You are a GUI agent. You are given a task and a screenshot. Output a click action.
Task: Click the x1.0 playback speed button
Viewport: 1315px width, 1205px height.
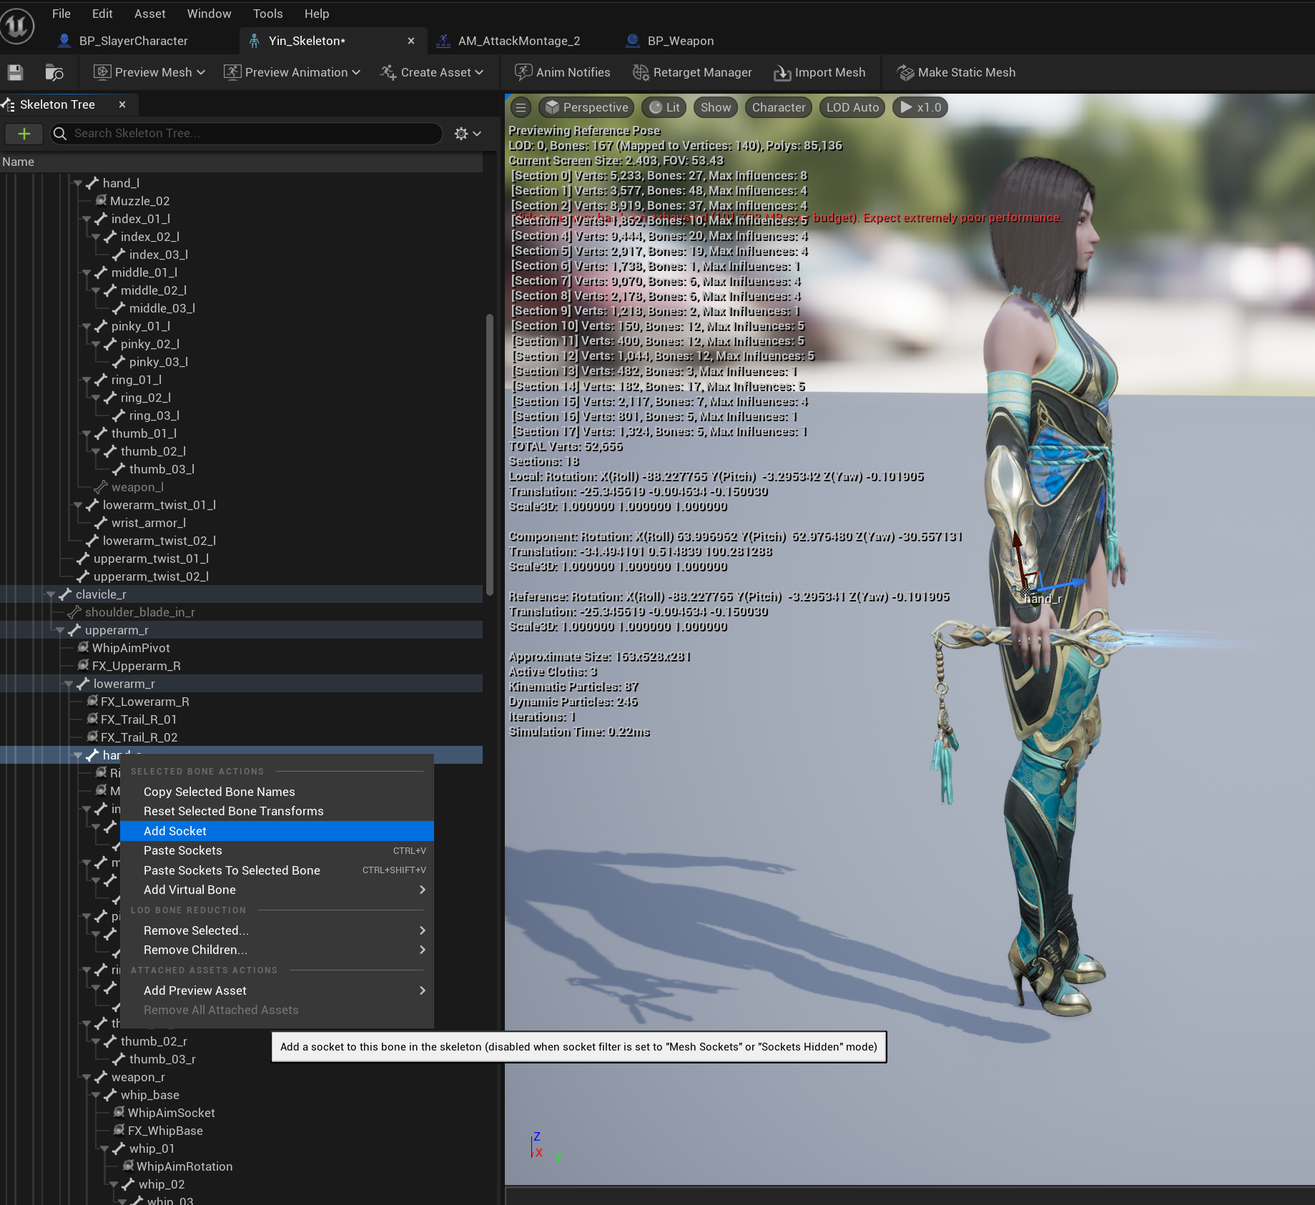coord(920,107)
